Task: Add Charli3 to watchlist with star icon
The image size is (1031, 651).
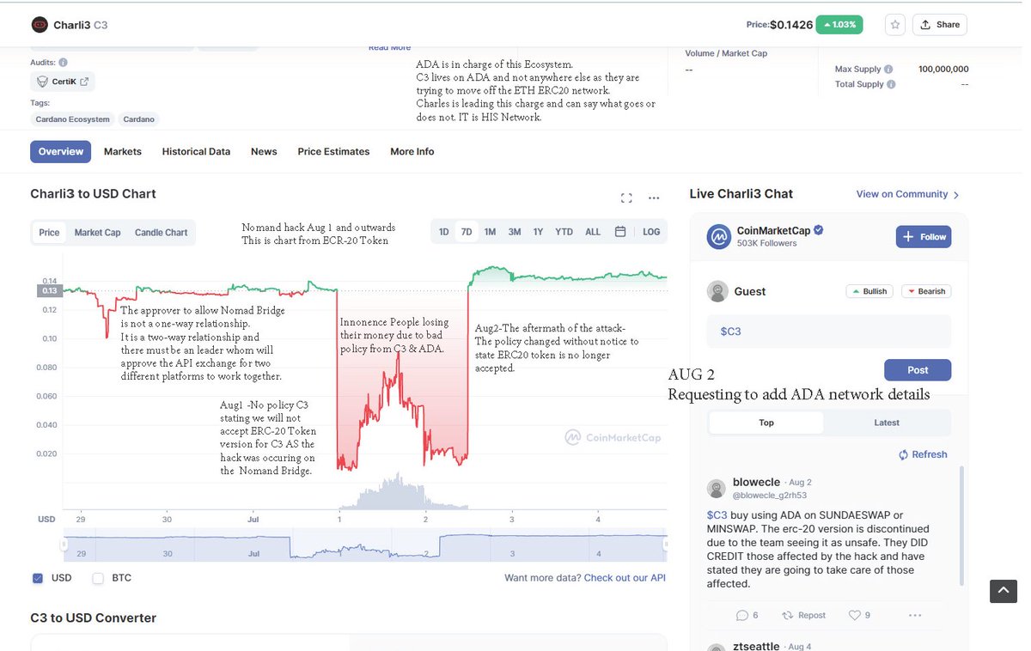Action: coord(895,25)
